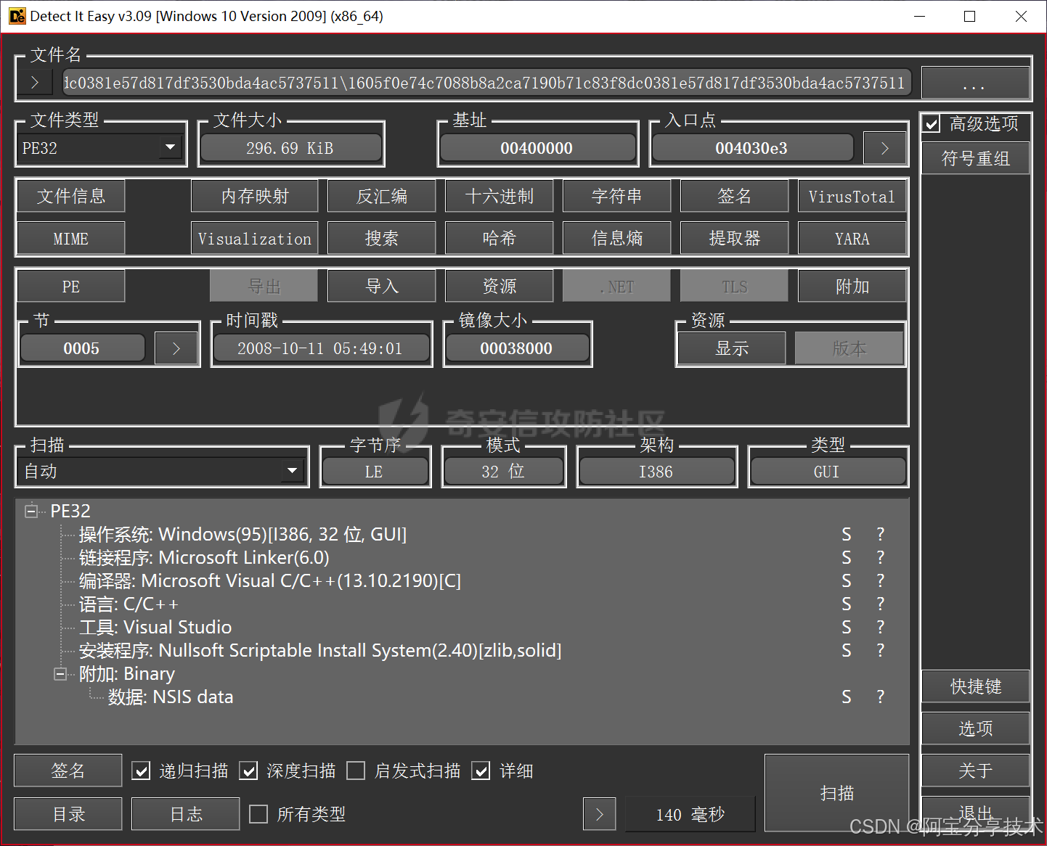Open the 哈希 hash view

pyautogui.click(x=500, y=238)
